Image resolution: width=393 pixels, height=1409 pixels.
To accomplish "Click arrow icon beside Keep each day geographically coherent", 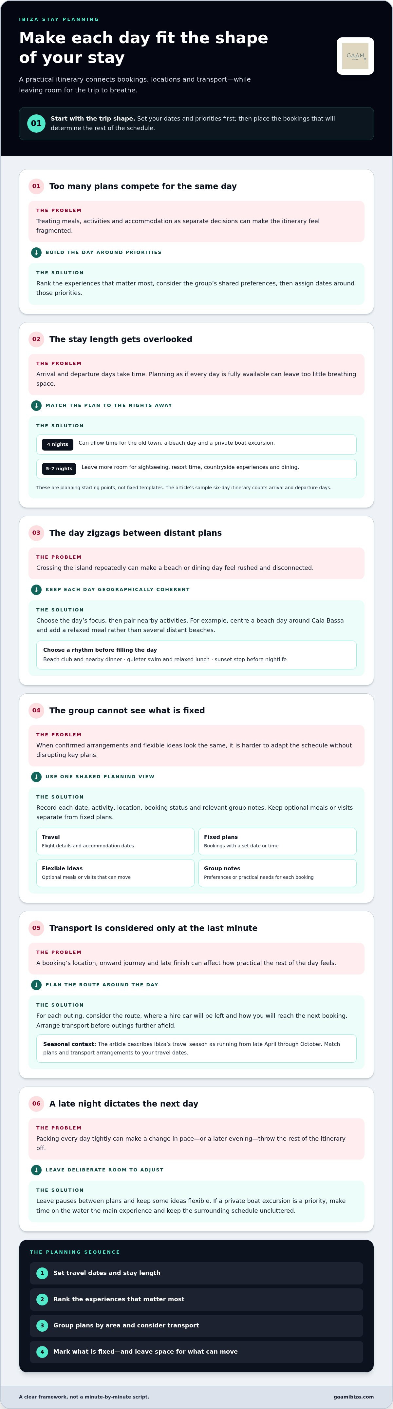I will coord(36,589).
